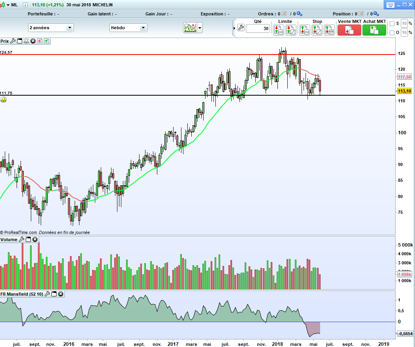The image size is (415, 347).
Task: Expand the trading toolbar side arrow
Action: click(x=234, y=28)
